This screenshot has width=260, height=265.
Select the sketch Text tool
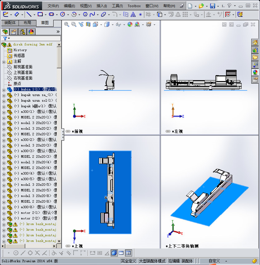pyautogui.click(x=133, y=15)
